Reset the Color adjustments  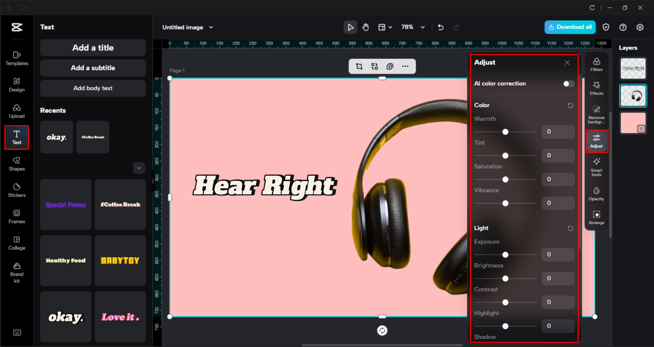570,105
